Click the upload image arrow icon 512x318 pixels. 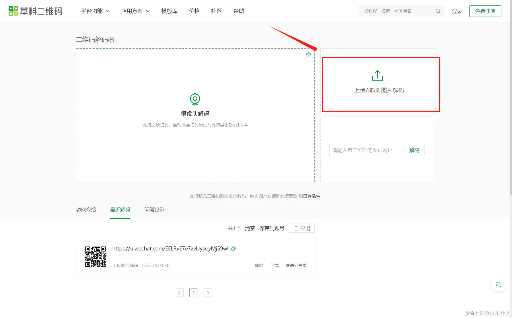click(x=377, y=76)
